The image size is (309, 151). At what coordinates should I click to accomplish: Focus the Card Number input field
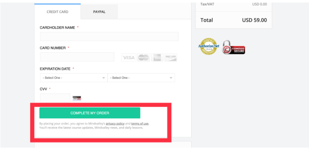click(77, 57)
